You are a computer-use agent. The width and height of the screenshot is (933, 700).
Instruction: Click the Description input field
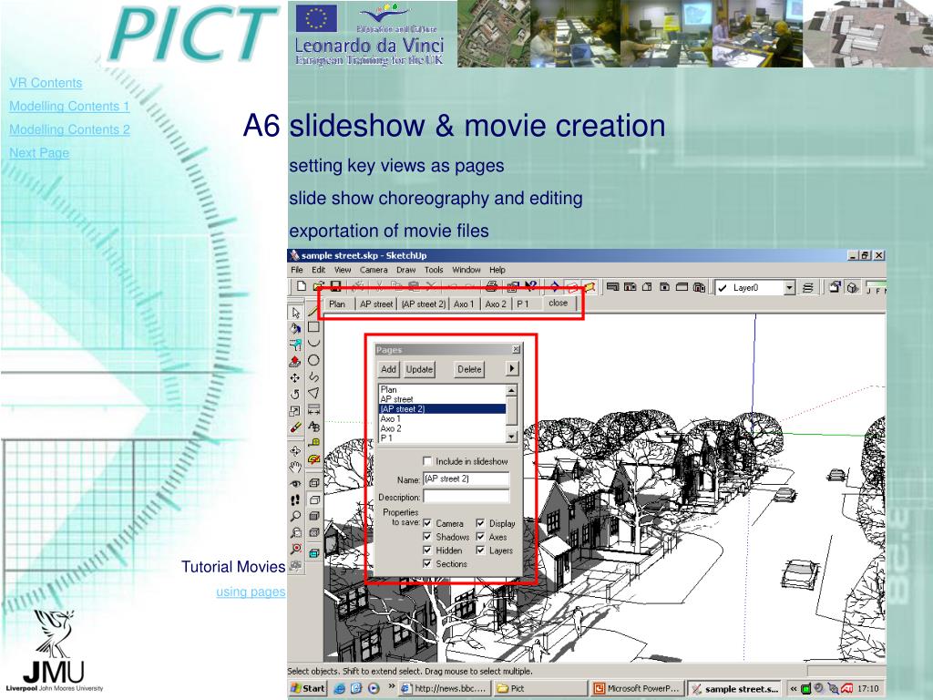(x=466, y=497)
